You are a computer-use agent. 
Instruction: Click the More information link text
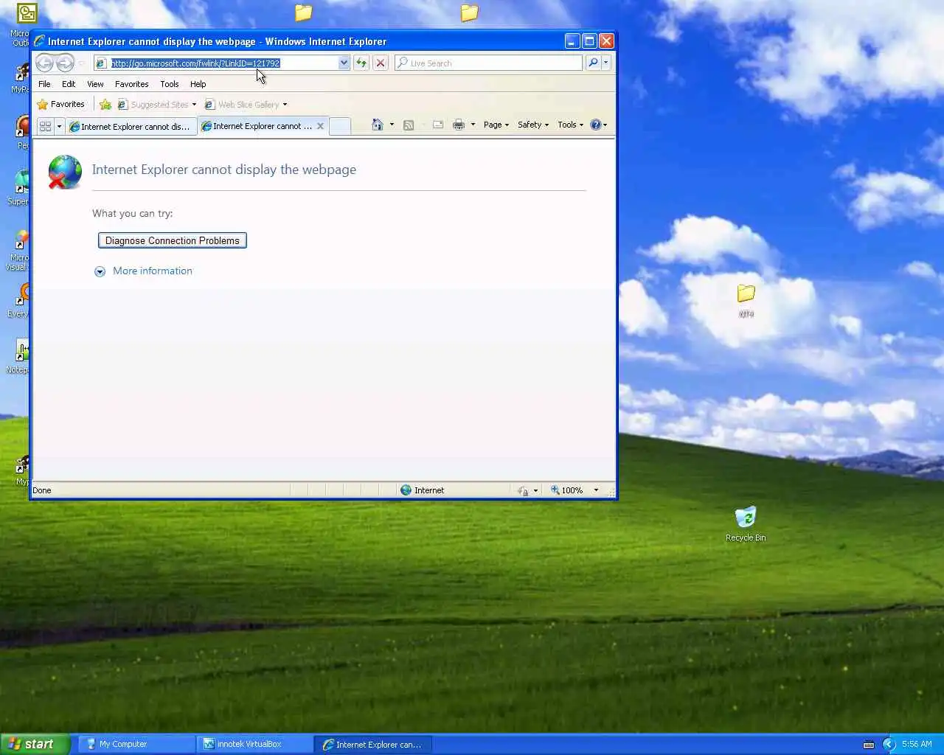[x=153, y=271]
